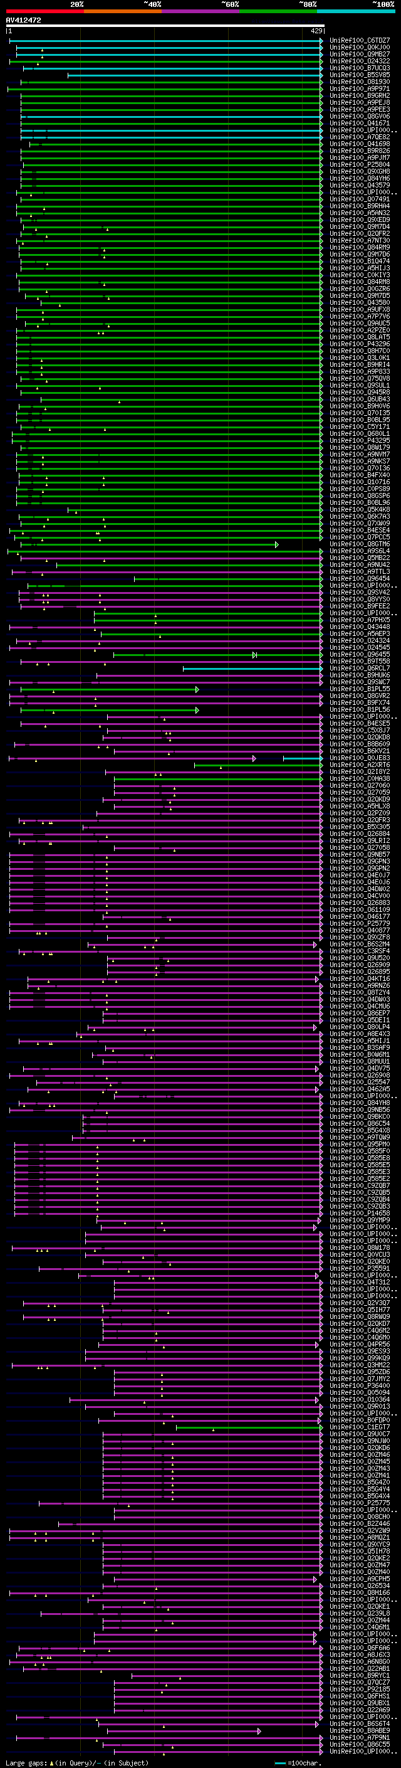Select the UniRef100_Q8RWQ9 hit label
Image resolution: width=401 pixels, height=1768 pixels.
[x=360, y=1316]
